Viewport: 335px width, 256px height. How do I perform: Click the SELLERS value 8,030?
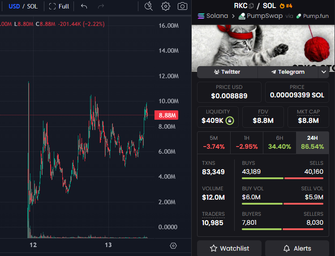[x=315, y=222]
